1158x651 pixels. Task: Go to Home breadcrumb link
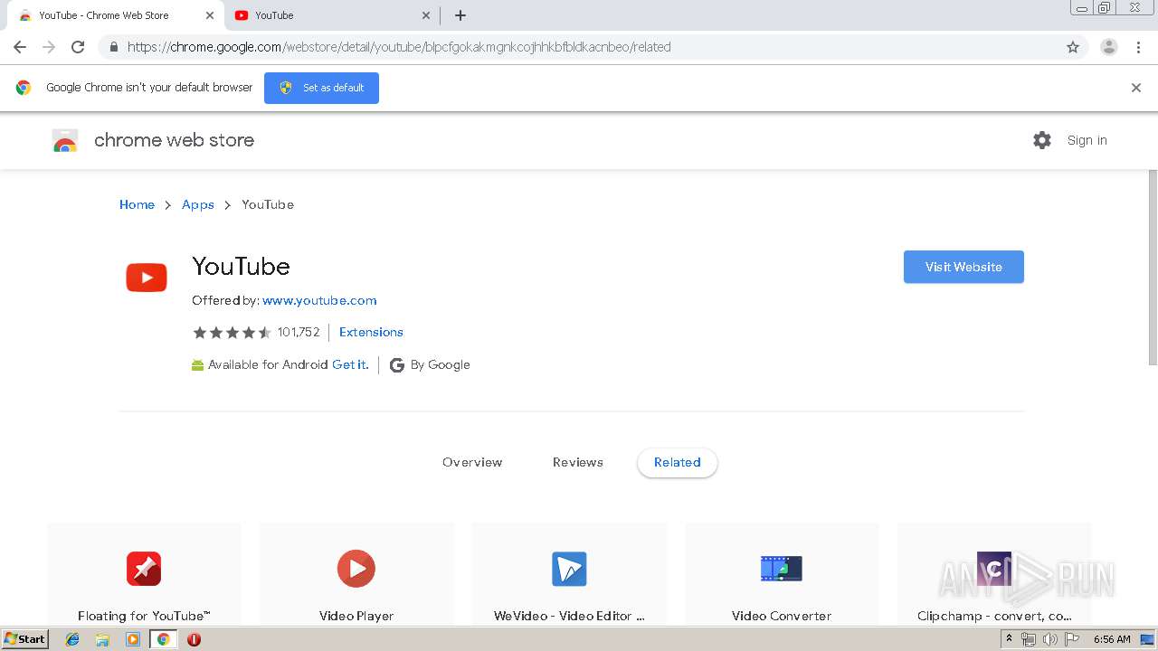coord(137,204)
